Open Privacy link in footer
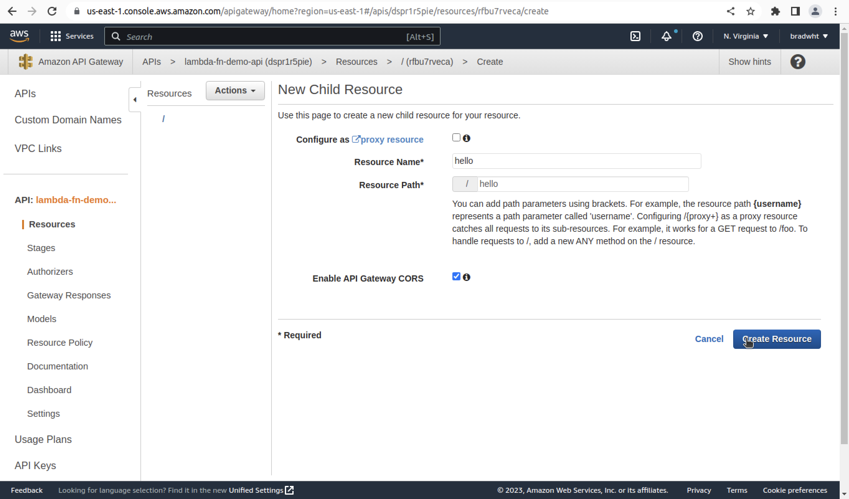This screenshot has height=499, width=849. [699, 490]
